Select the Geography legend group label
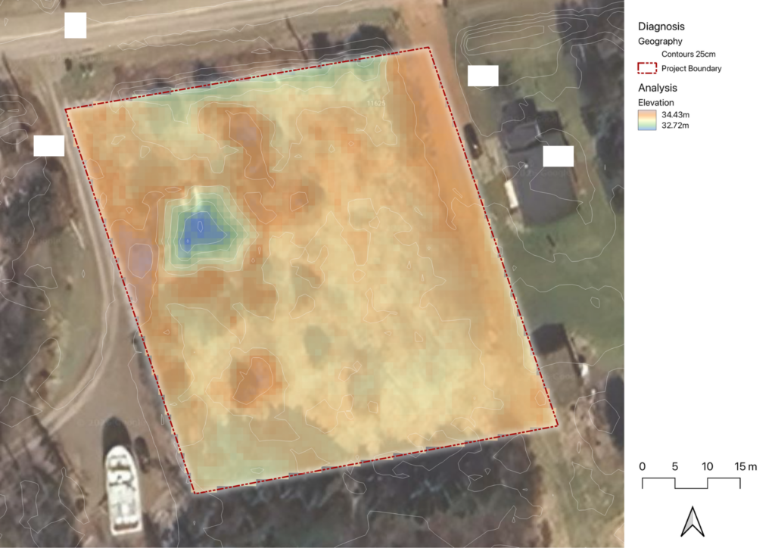775x548 pixels. click(x=660, y=42)
